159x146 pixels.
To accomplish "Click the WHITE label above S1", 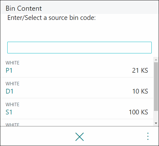I will [12, 105].
